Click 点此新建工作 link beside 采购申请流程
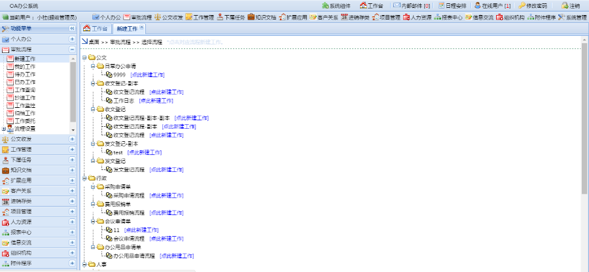This screenshot has height=272, width=589. point(166,195)
